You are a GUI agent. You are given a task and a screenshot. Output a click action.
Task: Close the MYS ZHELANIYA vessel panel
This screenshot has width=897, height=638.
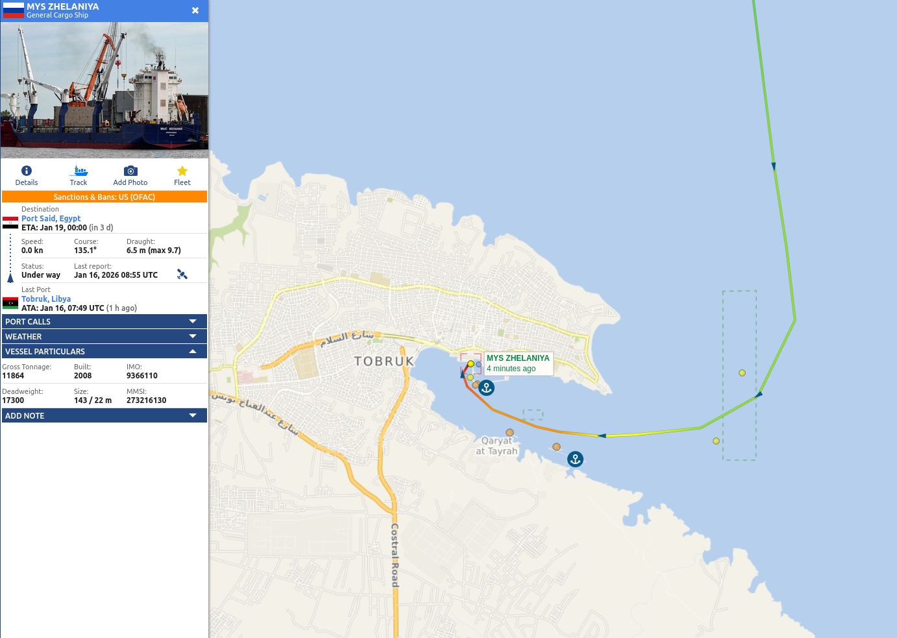coord(195,10)
